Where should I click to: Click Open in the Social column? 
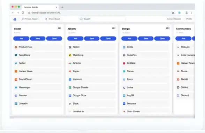tap(54, 39)
